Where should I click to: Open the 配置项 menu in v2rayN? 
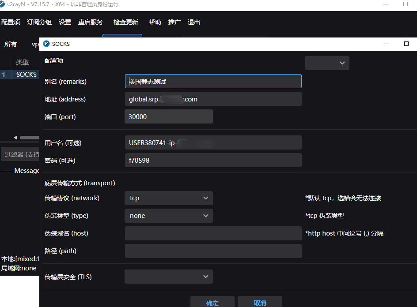pos(11,22)
